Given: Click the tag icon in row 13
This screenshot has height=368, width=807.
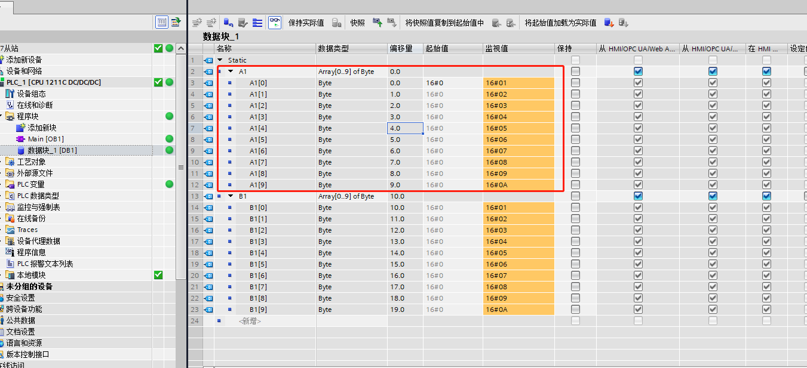Looking at the screenshot, I should click(x=208, y=196).
